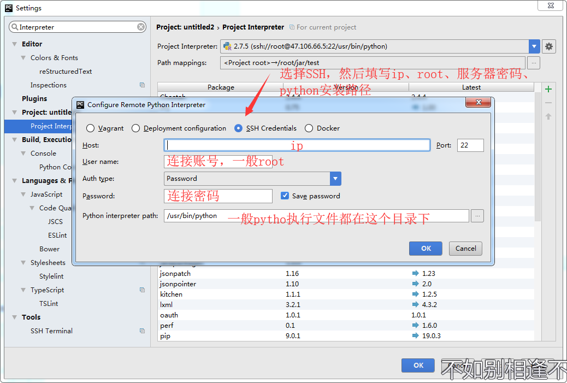
Task: Select SSH Terminal in the settings tree
Action: [51, 331]
